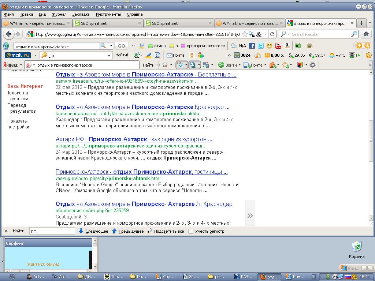Open the Файл menu
The image size is (375, 281).
tap(9, 14)
